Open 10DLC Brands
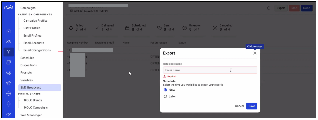 (x=33, y=100)
